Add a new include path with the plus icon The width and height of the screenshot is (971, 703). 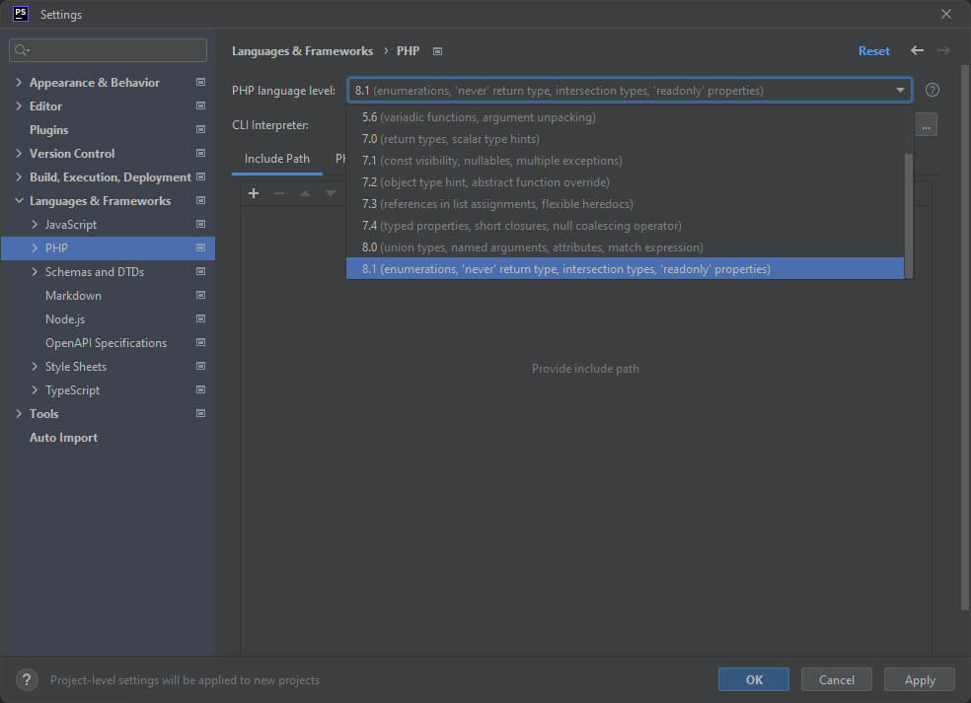pyautogui.click(x=254, y=193)
